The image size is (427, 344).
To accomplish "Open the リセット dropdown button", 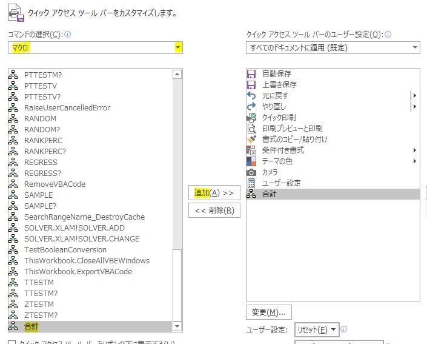I will [x=316, y=330].
